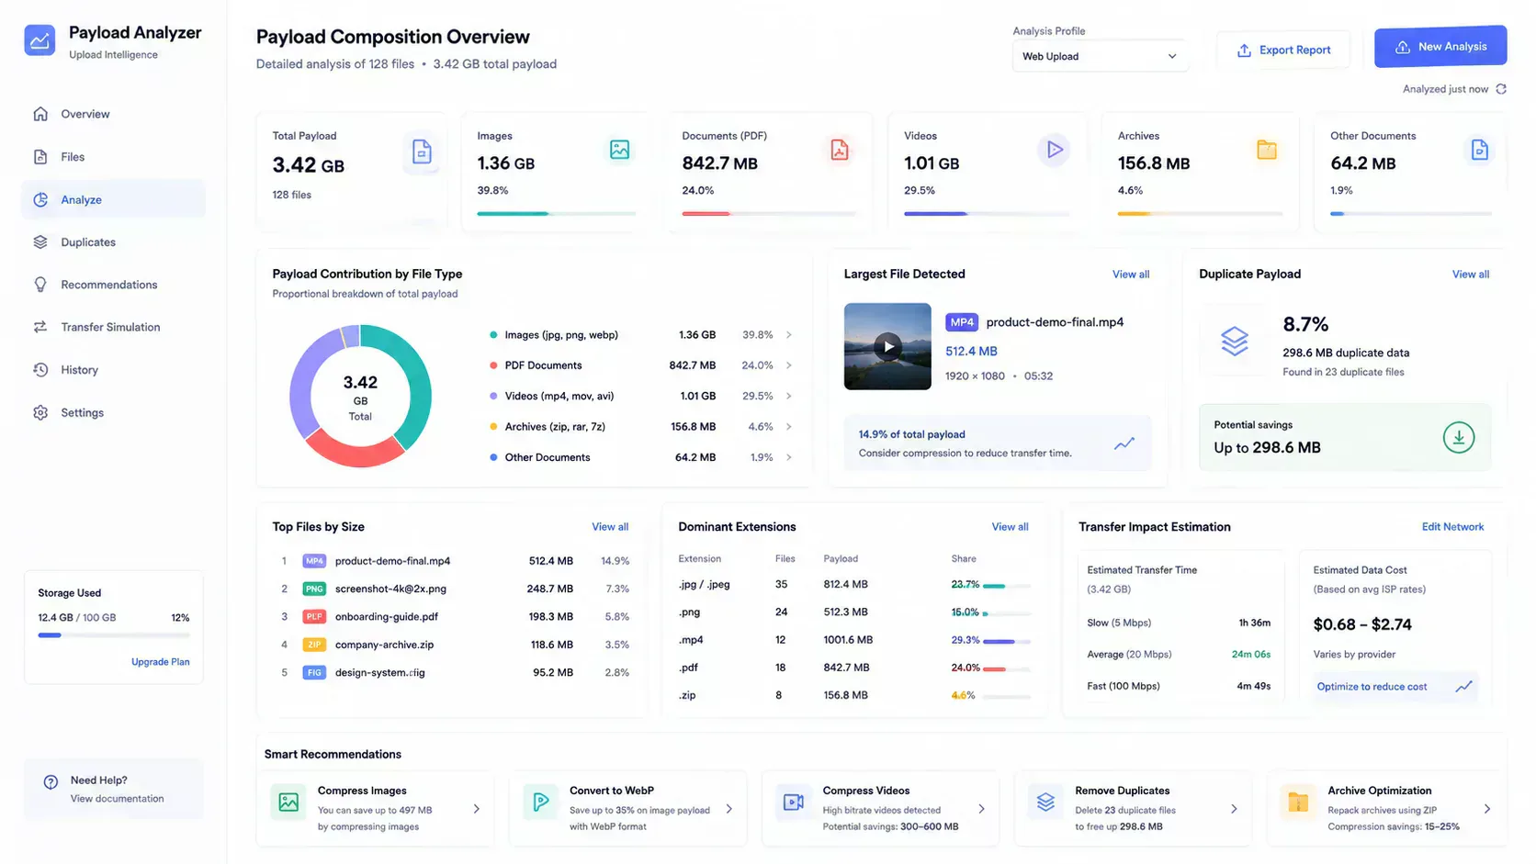Image resolution: width=1536 pixels, height=864 pixels.
Task: Start a New Analysis
Action: pos(1440,47)
